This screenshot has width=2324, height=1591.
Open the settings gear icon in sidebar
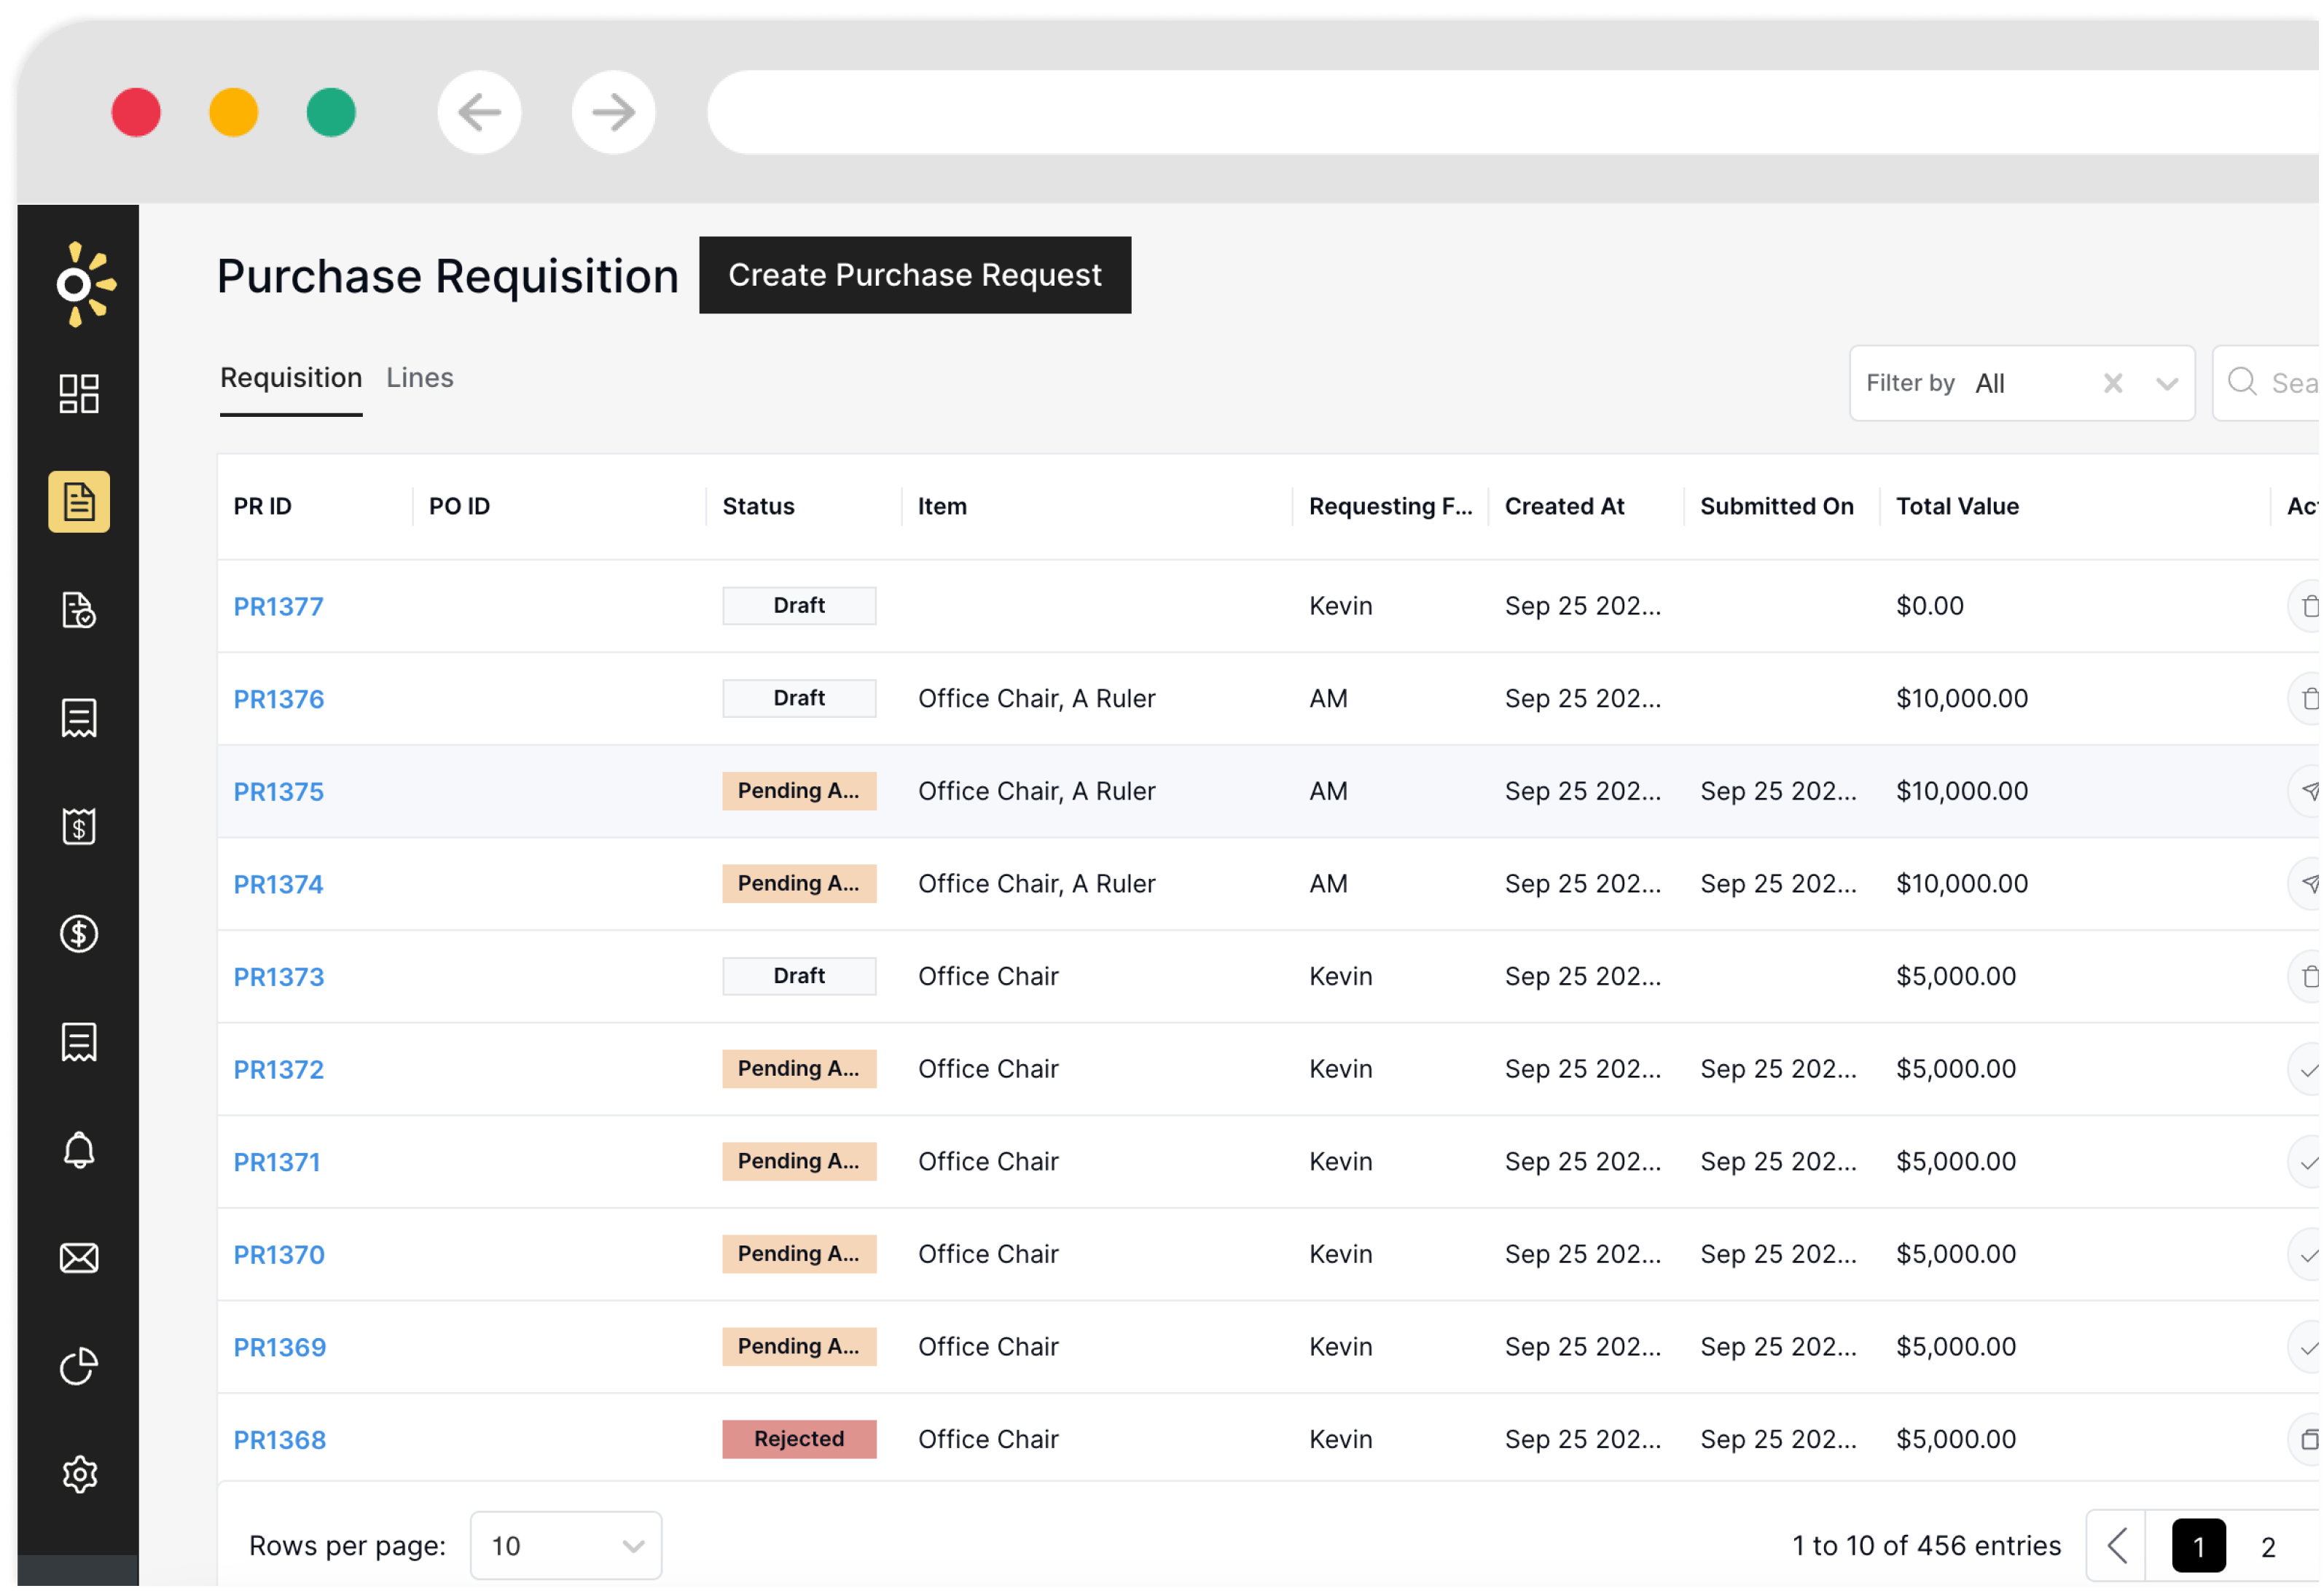[x=79, y=1475]
